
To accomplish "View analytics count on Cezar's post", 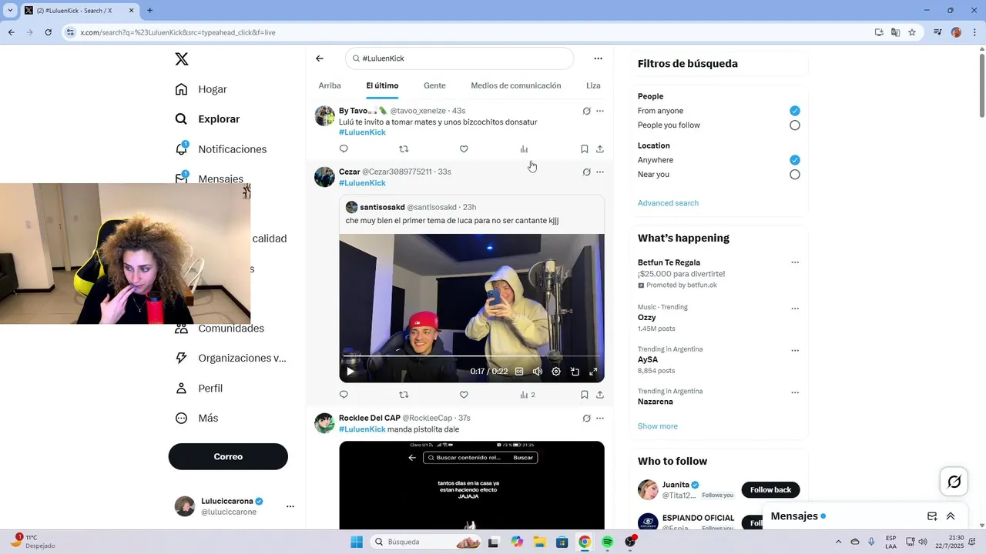I will click(x=527, y=395).
